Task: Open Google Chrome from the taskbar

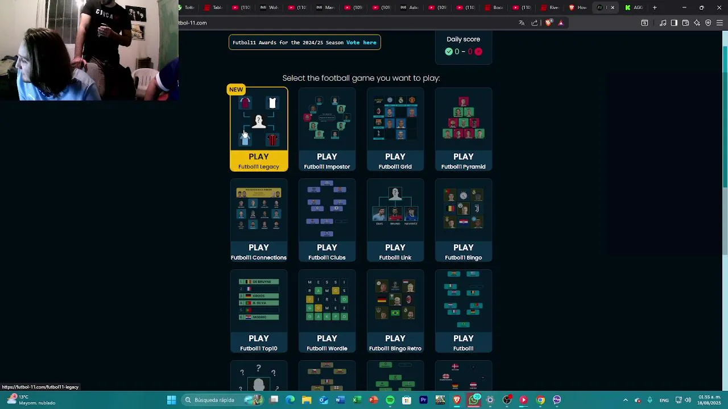Action: 540,400
